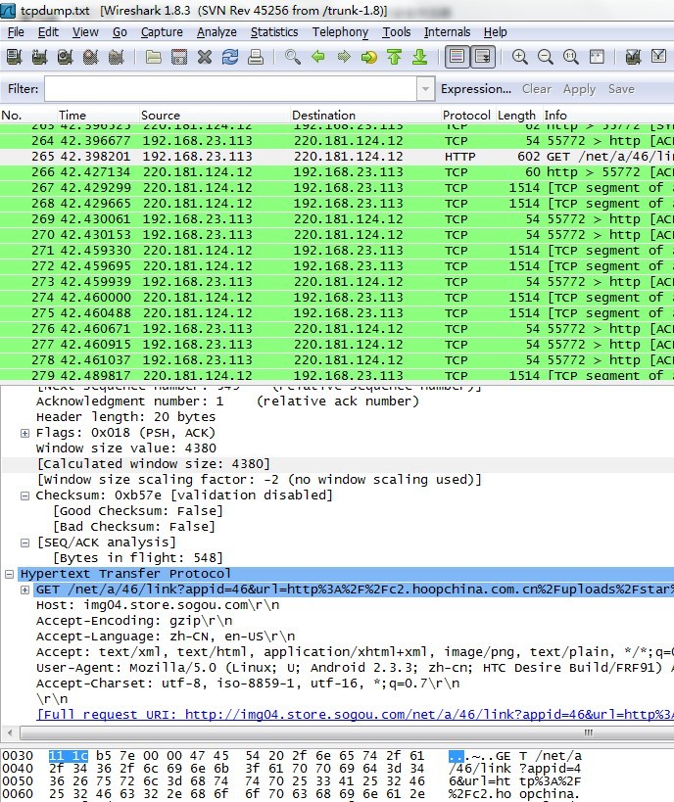Select packet 270 at time 42.430153

[337, 235]
